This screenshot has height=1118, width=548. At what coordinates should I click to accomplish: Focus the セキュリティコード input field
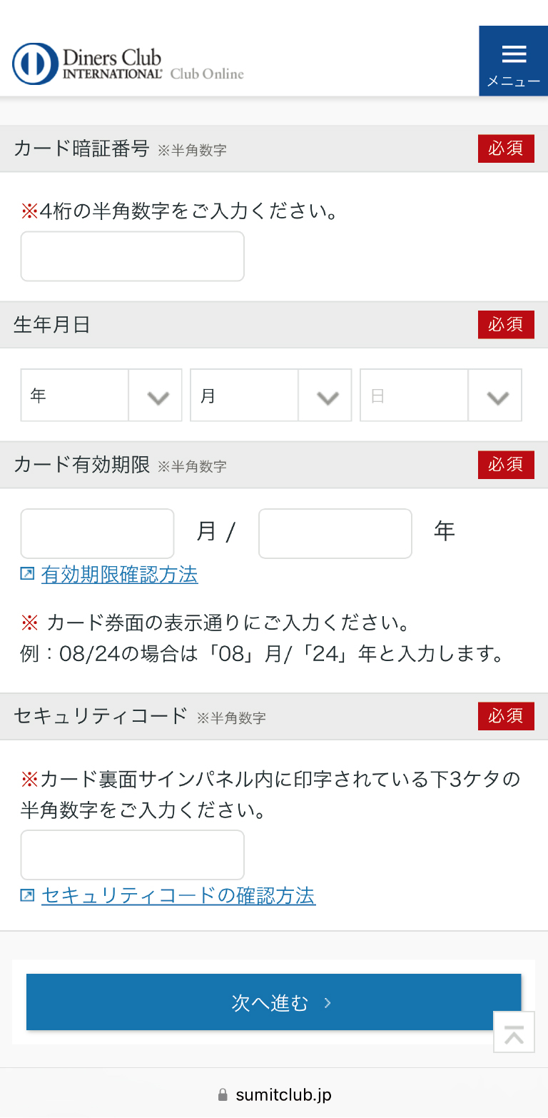coord(132,855)
